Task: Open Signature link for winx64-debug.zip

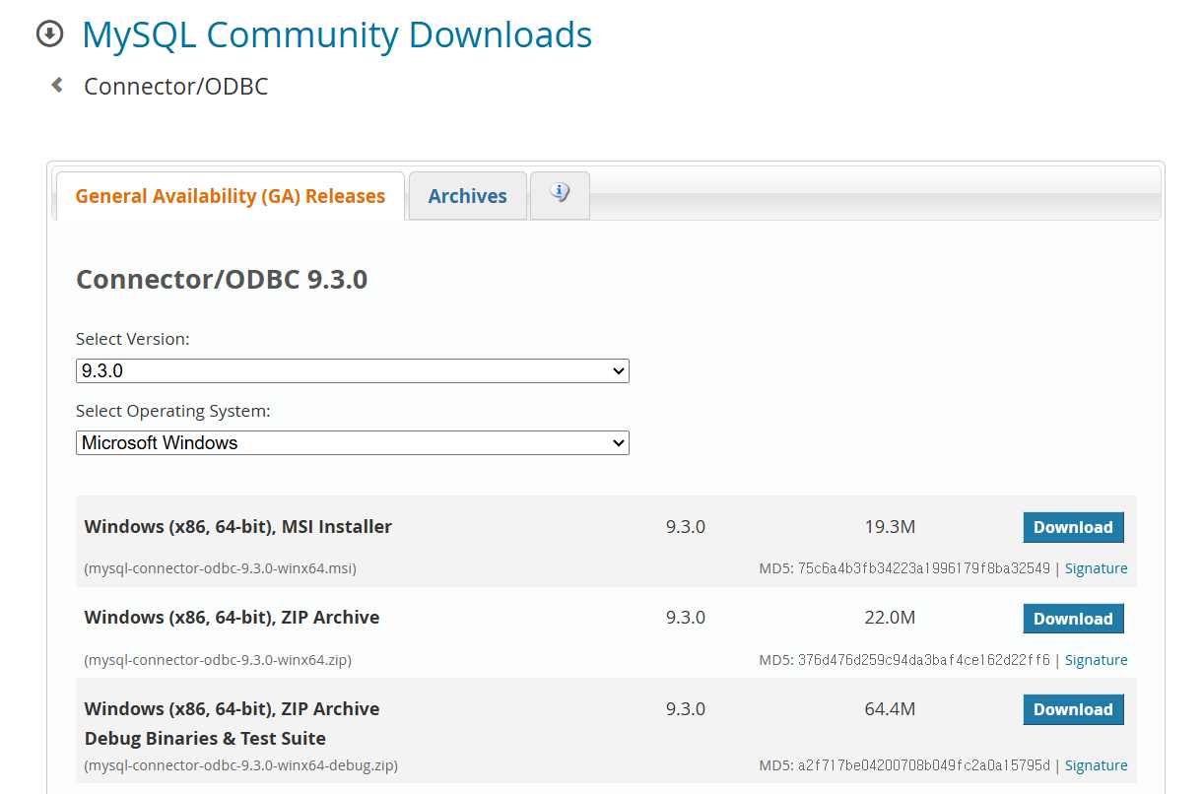Action: [x=1096, y=765]
